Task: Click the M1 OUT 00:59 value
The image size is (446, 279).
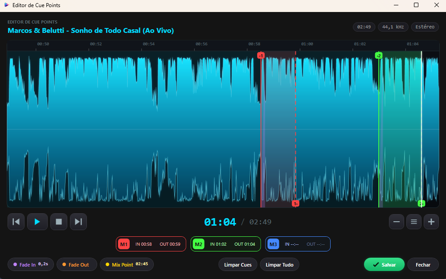Action: [170, 244]
